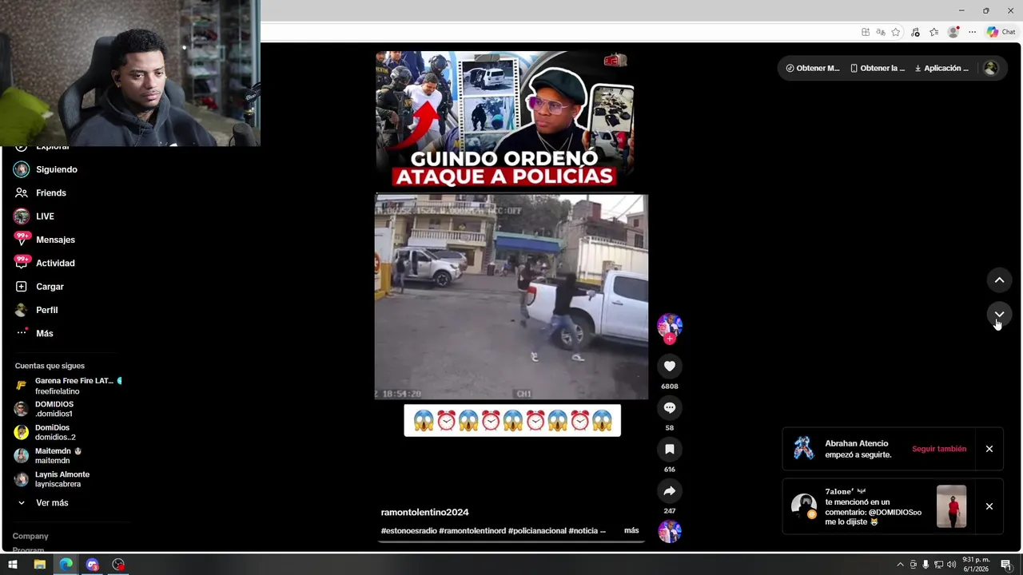Show hidden system tray icons
Viewport: 1023px width, 575px height.
pos(900,565)
